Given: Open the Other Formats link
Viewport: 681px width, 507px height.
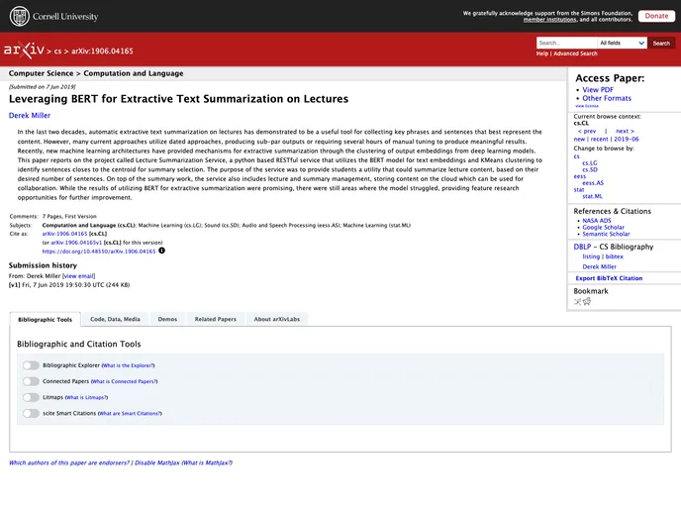Looking at the screenshot, I should (607, 98).
